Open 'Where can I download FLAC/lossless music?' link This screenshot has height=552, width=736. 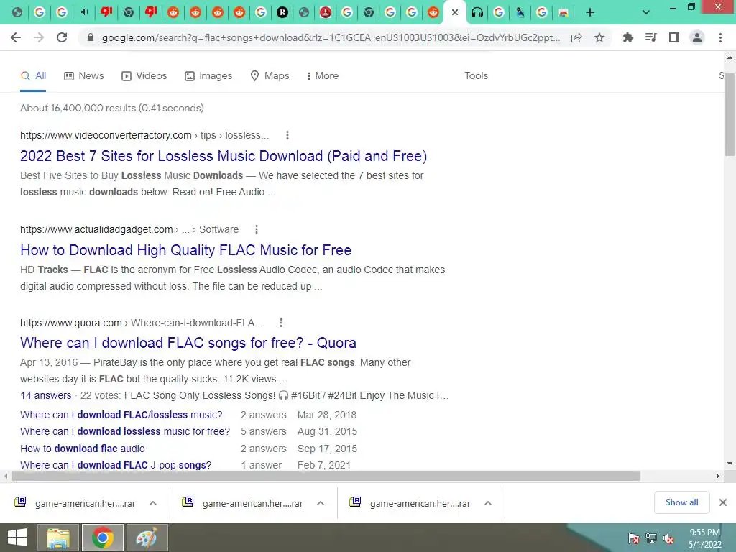pos(121,415)
